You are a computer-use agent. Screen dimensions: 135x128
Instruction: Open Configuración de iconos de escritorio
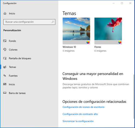point(83,107)
